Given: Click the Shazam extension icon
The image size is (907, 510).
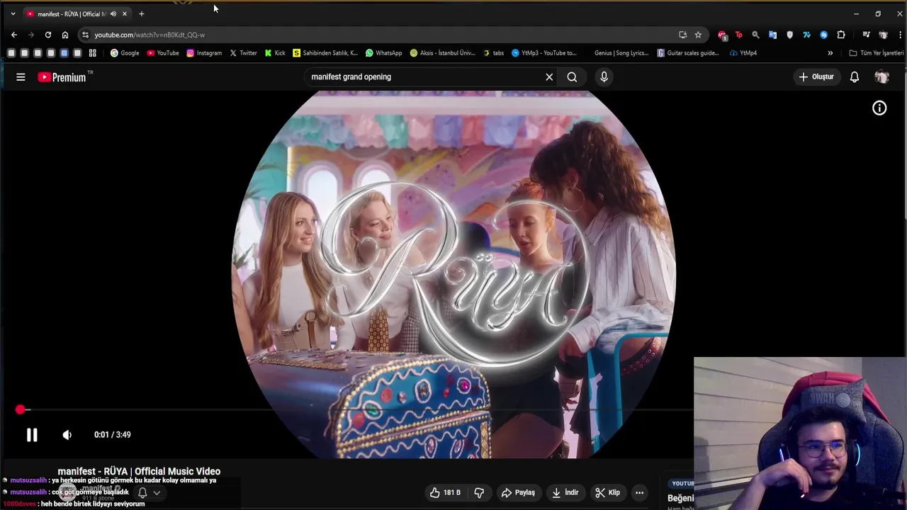Looking at the screenshot, I should 823,35.
